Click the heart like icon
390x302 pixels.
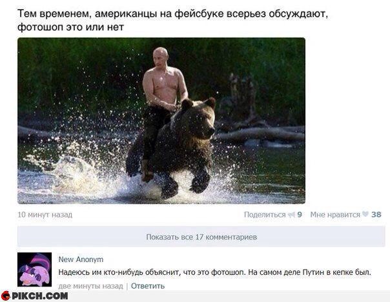365,214
